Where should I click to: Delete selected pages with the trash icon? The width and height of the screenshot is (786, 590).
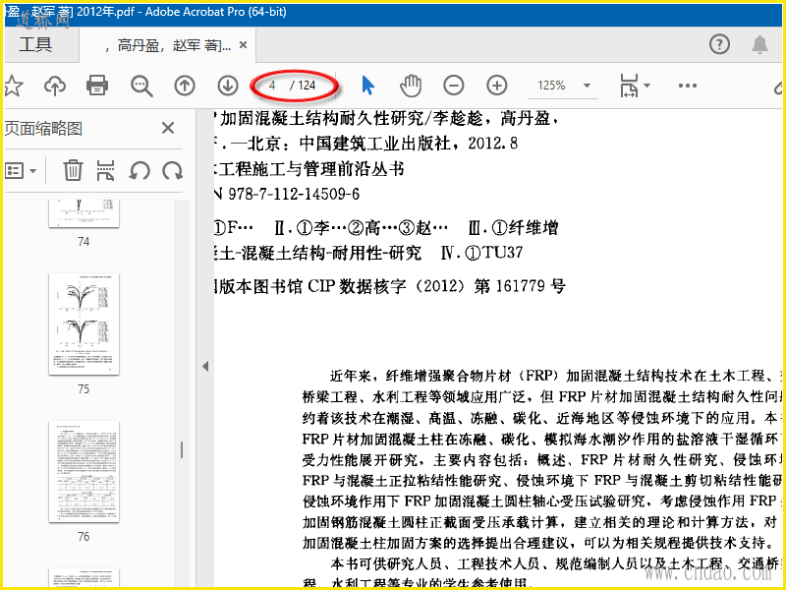pos(73,170)
